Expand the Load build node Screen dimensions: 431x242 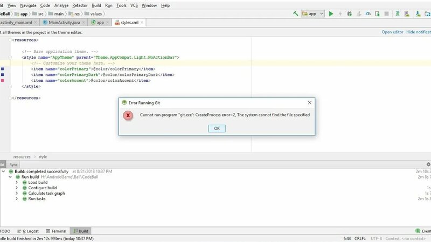pyautogui.click(x=17, y=182)
